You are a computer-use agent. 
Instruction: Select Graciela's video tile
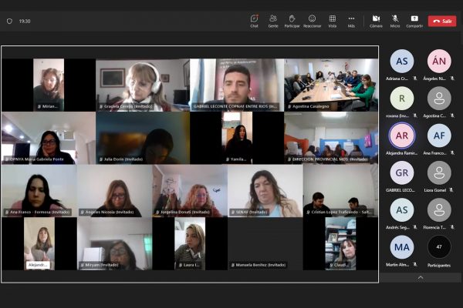(143, 85)
